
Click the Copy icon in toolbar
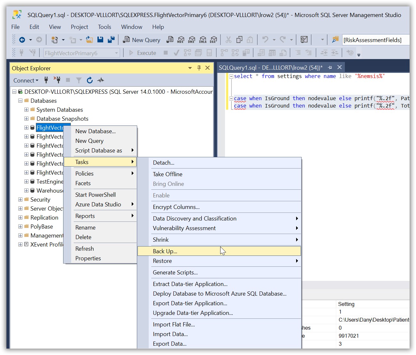[x=239, y=39]
